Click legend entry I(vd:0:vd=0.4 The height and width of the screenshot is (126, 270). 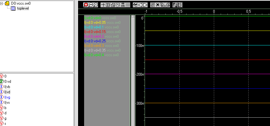(94, 55)
